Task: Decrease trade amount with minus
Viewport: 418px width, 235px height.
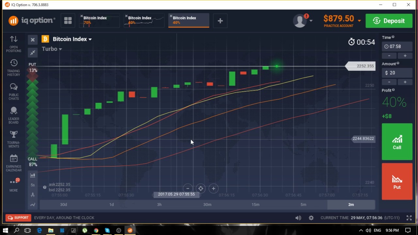Action: [x=389, y=82]
